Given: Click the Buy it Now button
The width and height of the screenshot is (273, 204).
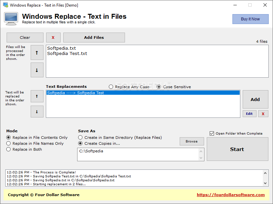Looking at the screenshot, I should pos(250,19).
